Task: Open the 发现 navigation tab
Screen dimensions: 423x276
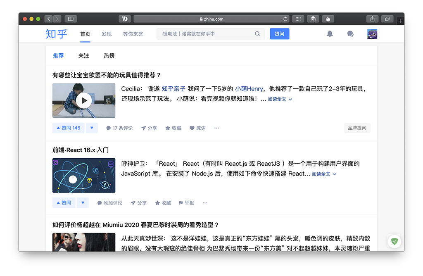Action: (107, 34)
